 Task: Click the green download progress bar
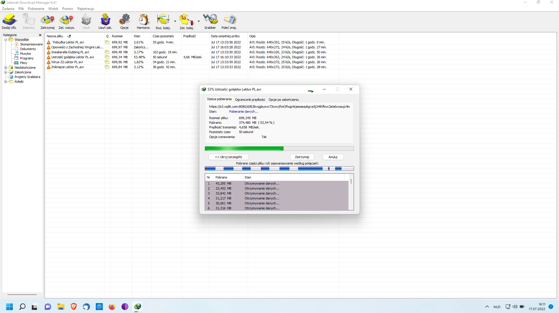pos(279,148)
